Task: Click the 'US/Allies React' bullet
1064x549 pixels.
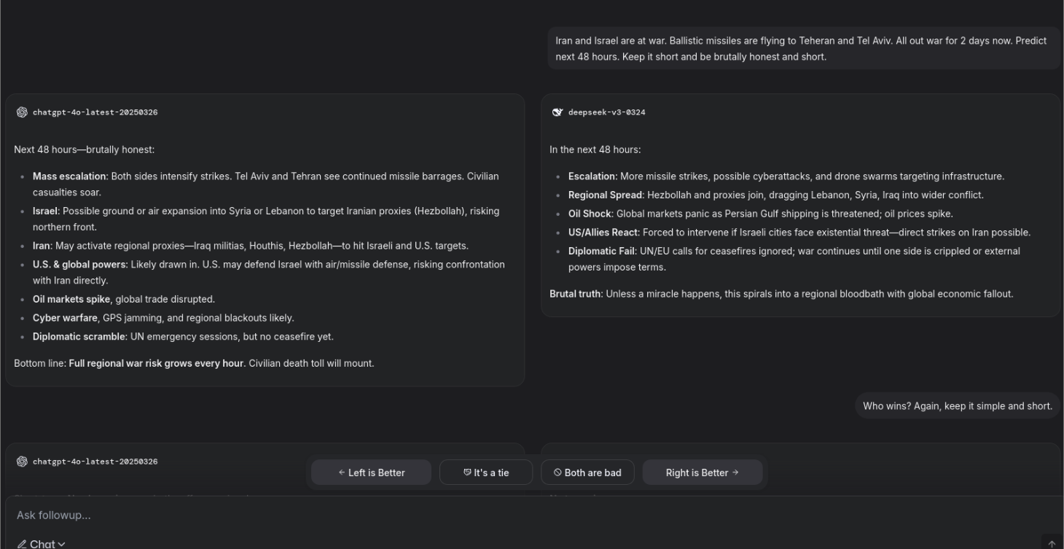Action: coord(799,233)
